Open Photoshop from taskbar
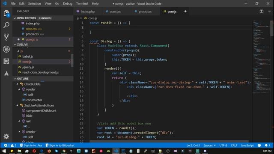The height and width of the screenshot is (154, 274). (x=123, y=151)
